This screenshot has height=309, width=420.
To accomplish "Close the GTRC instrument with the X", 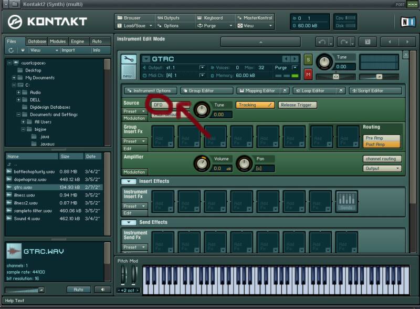I will pyautogui.click(x=406, y=55).
